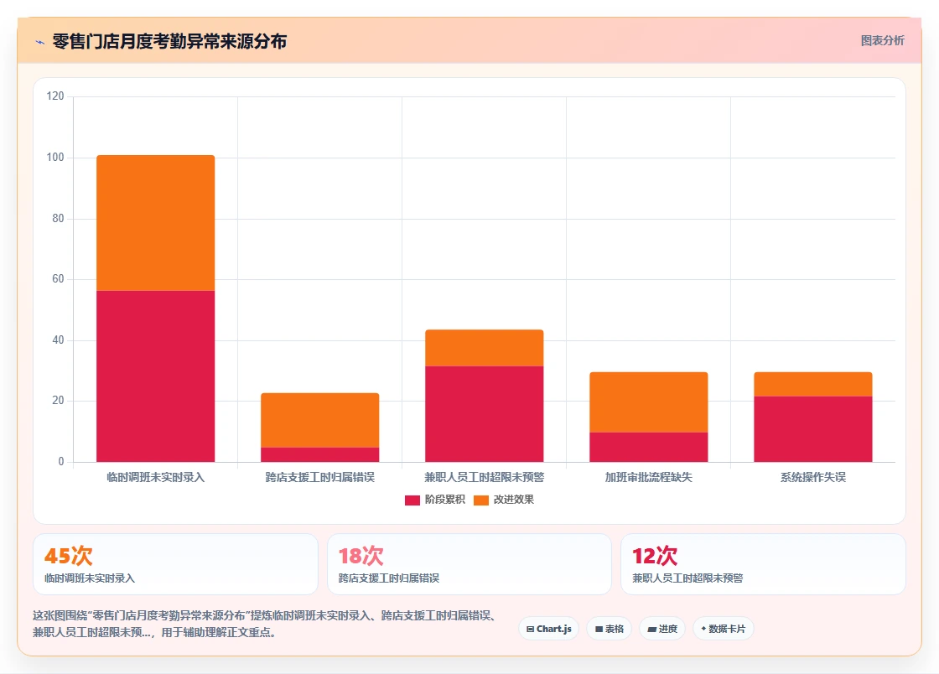
Task: Click the y-axis value 120
Action: click(55, 96)
